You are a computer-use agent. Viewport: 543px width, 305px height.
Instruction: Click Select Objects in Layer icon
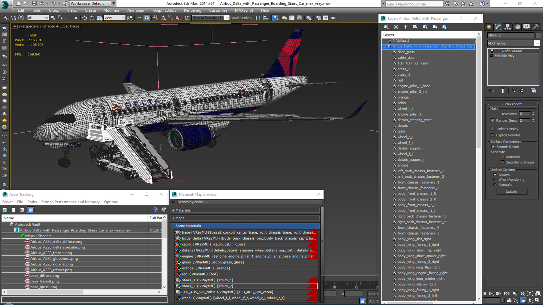click(415, 27)
